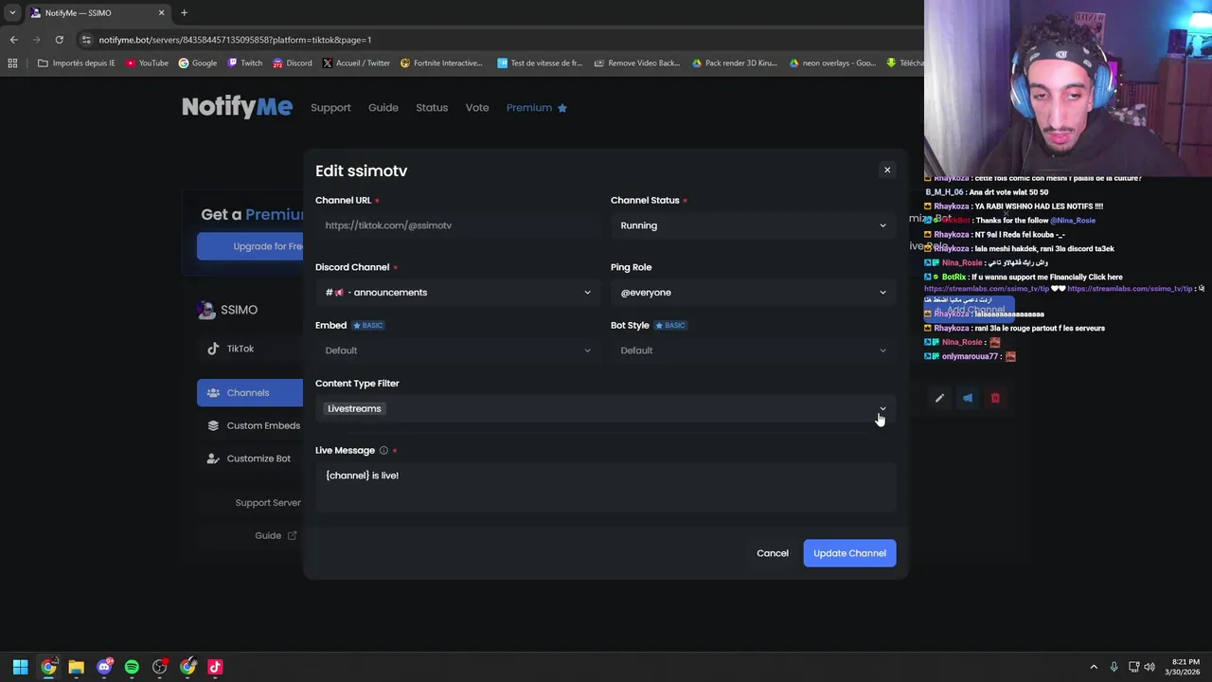Open the Discord Channel announcements dropdown

click(457, 293)
